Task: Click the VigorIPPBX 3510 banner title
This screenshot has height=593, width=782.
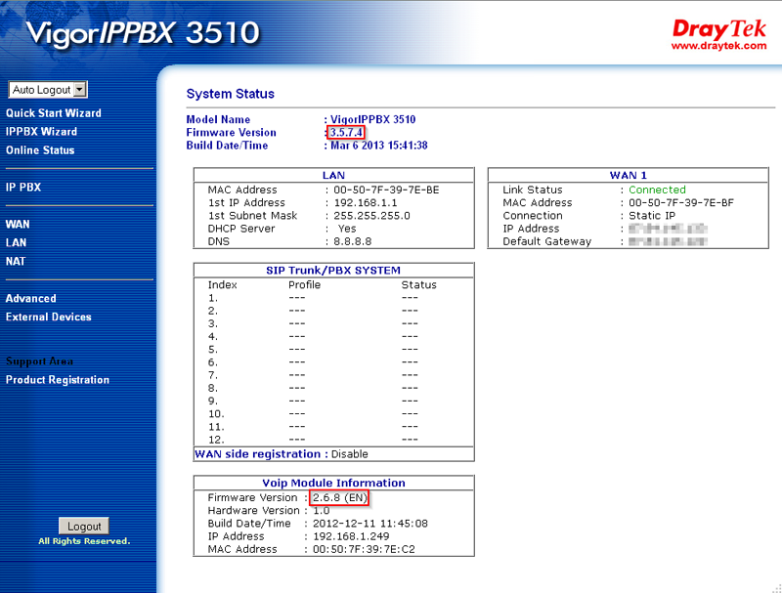Action: (143, 33)
